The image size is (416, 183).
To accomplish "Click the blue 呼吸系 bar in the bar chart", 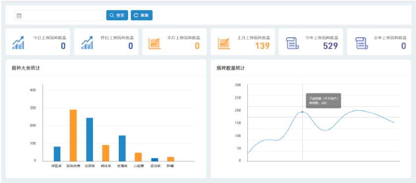I will 57,154.
